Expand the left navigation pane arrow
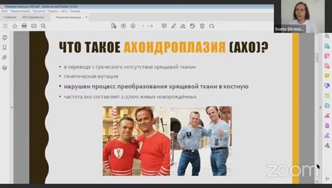This screenshot has width=332, height=188. tap(11, 108)
